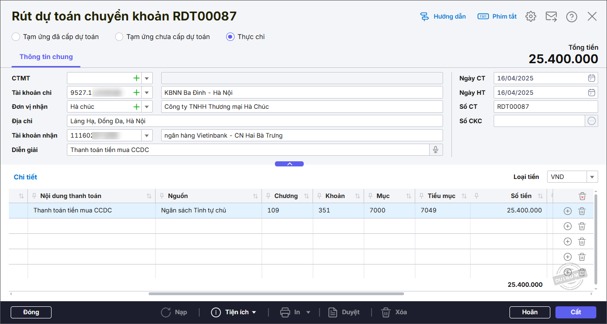Click the horizontal scrollbar under the table

[x=276, y=294]
